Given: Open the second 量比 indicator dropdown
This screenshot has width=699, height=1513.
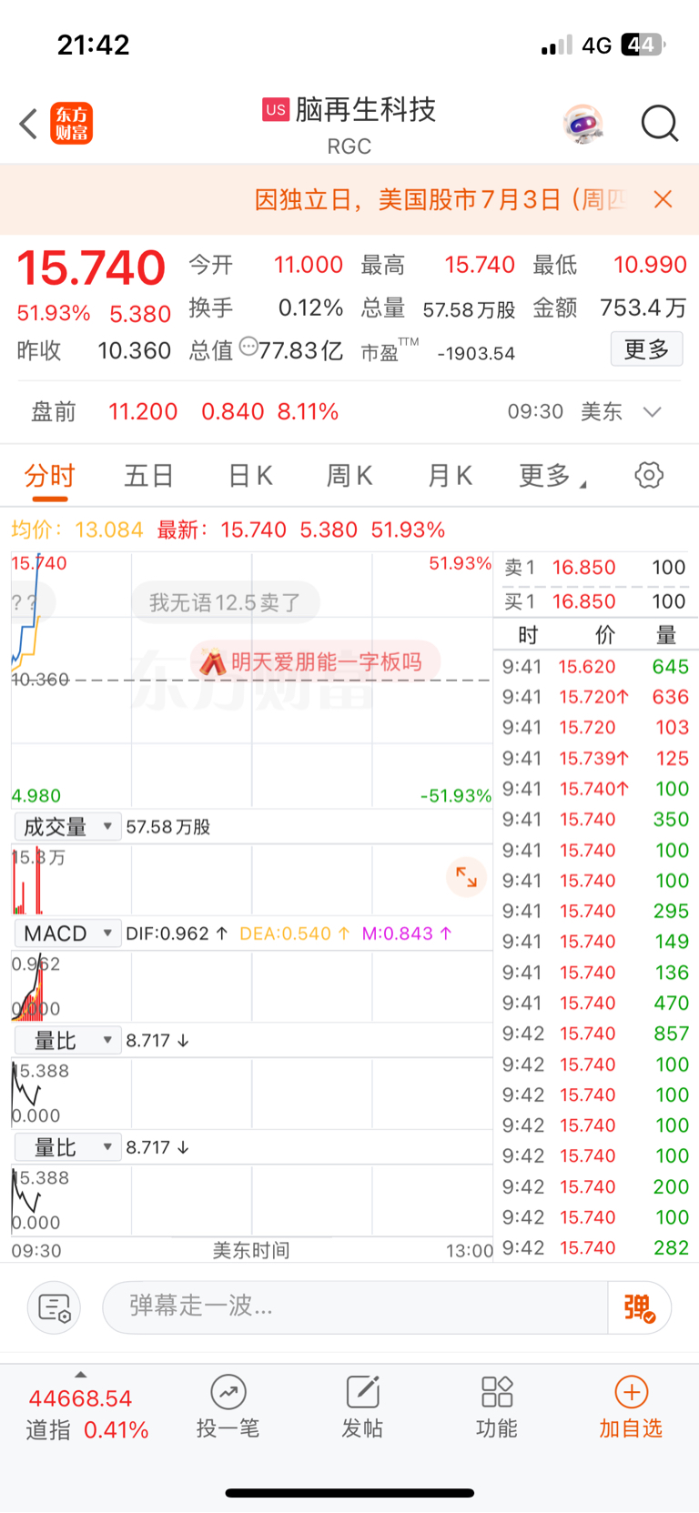Looking at the screenshot, I should point(67,1147).
